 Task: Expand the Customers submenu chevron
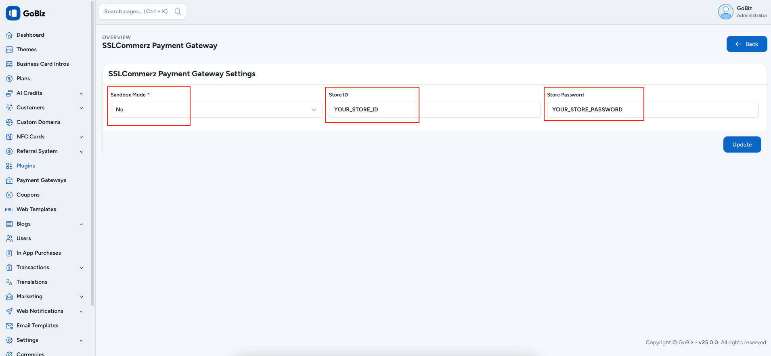81,108
